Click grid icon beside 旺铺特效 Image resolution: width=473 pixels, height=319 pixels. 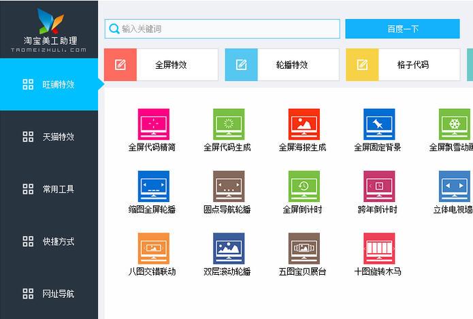tap(28, 84)
